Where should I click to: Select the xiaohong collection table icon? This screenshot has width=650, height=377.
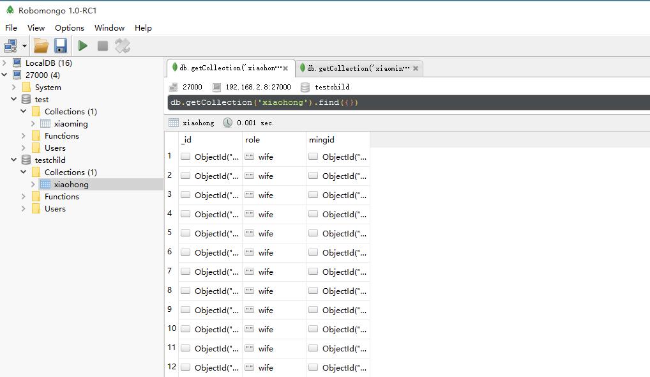(x=45, y=184)
